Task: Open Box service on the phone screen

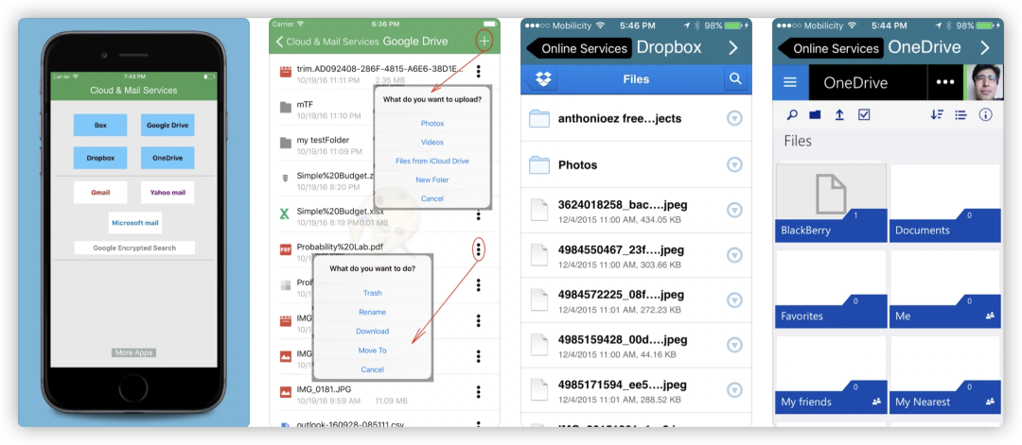Action: pyautogui.click(x=100, y=125)
